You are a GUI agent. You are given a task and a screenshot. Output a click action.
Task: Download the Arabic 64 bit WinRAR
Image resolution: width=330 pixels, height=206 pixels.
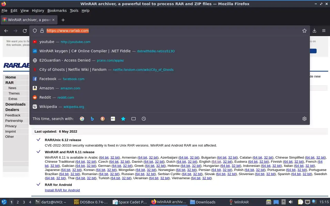point(104,158)
